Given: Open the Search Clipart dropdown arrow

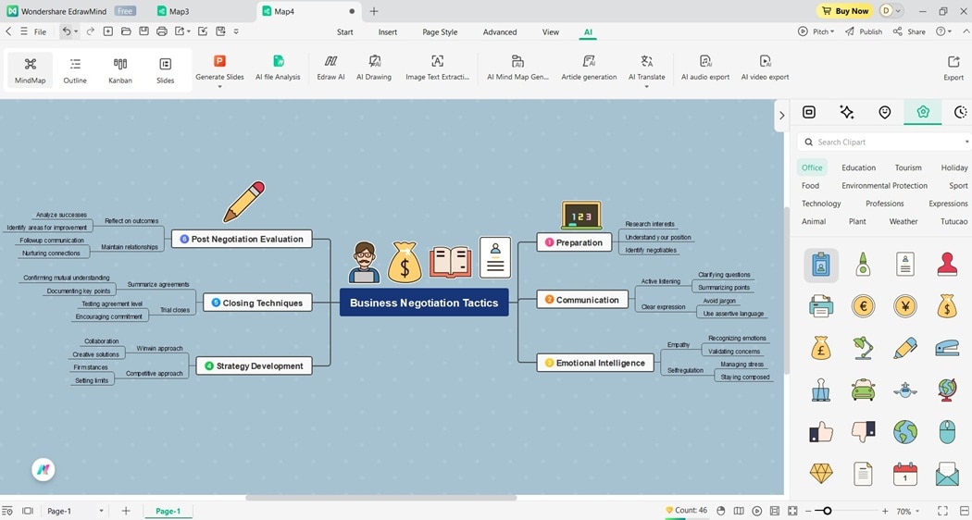Looking at the screenshot, I should [966, 142].
